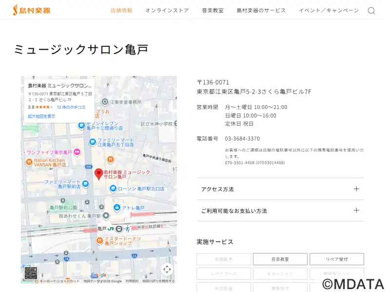390x292 pixels.
Task: Click the 電話番号 label
Action: pyautogui.click(x=208, y=139)
